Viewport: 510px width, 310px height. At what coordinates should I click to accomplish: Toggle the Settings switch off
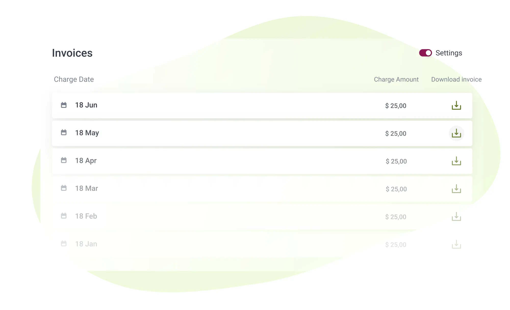[425, 53]
